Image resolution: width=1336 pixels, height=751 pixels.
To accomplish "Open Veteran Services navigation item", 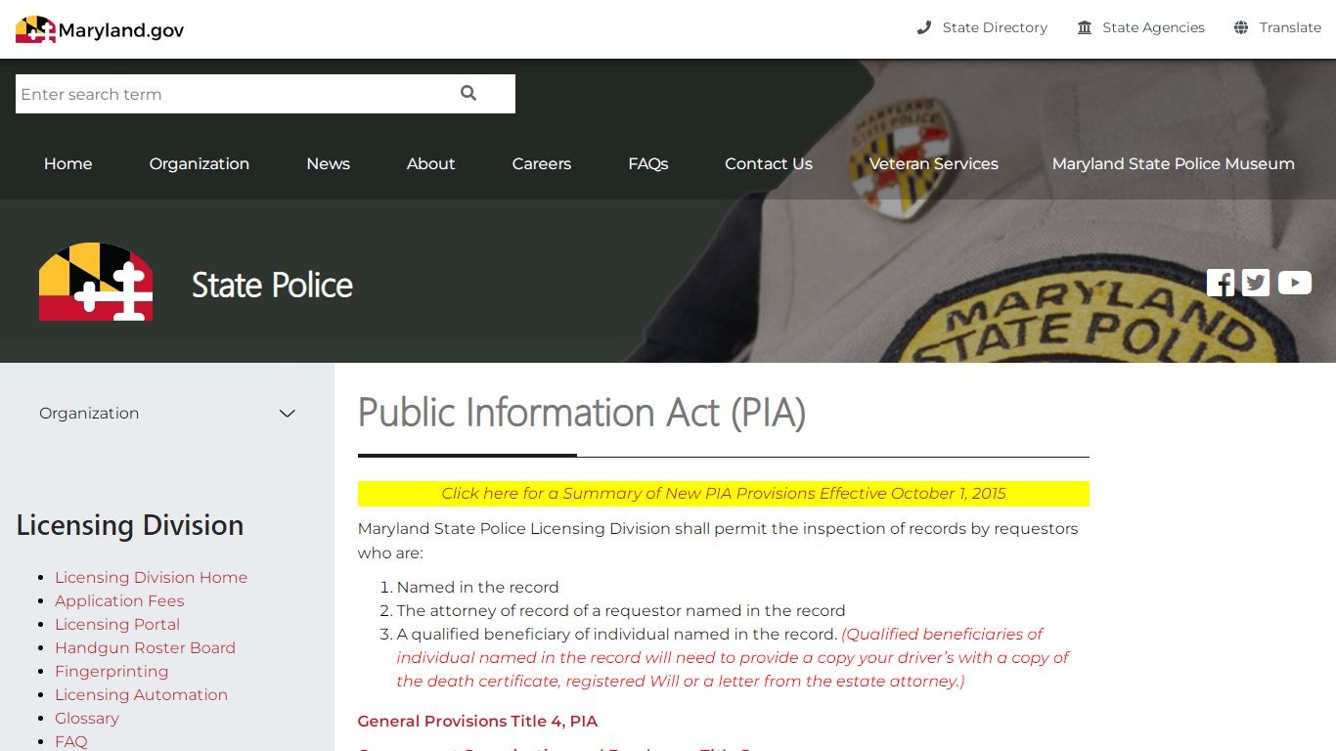I will (x=934, y=163).
